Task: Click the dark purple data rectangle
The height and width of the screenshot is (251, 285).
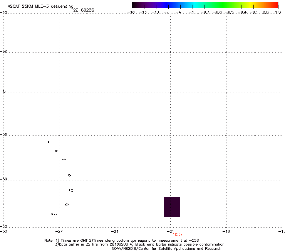Action: 172,207
